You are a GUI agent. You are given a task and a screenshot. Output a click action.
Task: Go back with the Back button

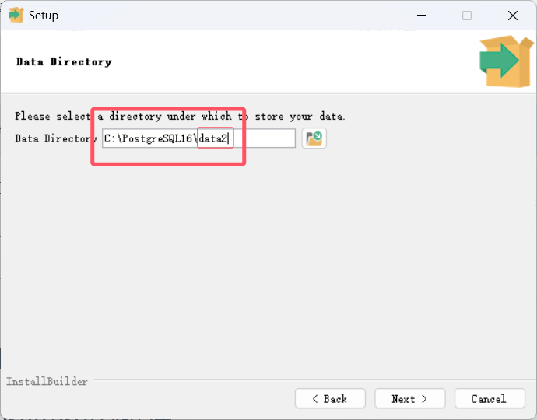click(x=329, y=398)
